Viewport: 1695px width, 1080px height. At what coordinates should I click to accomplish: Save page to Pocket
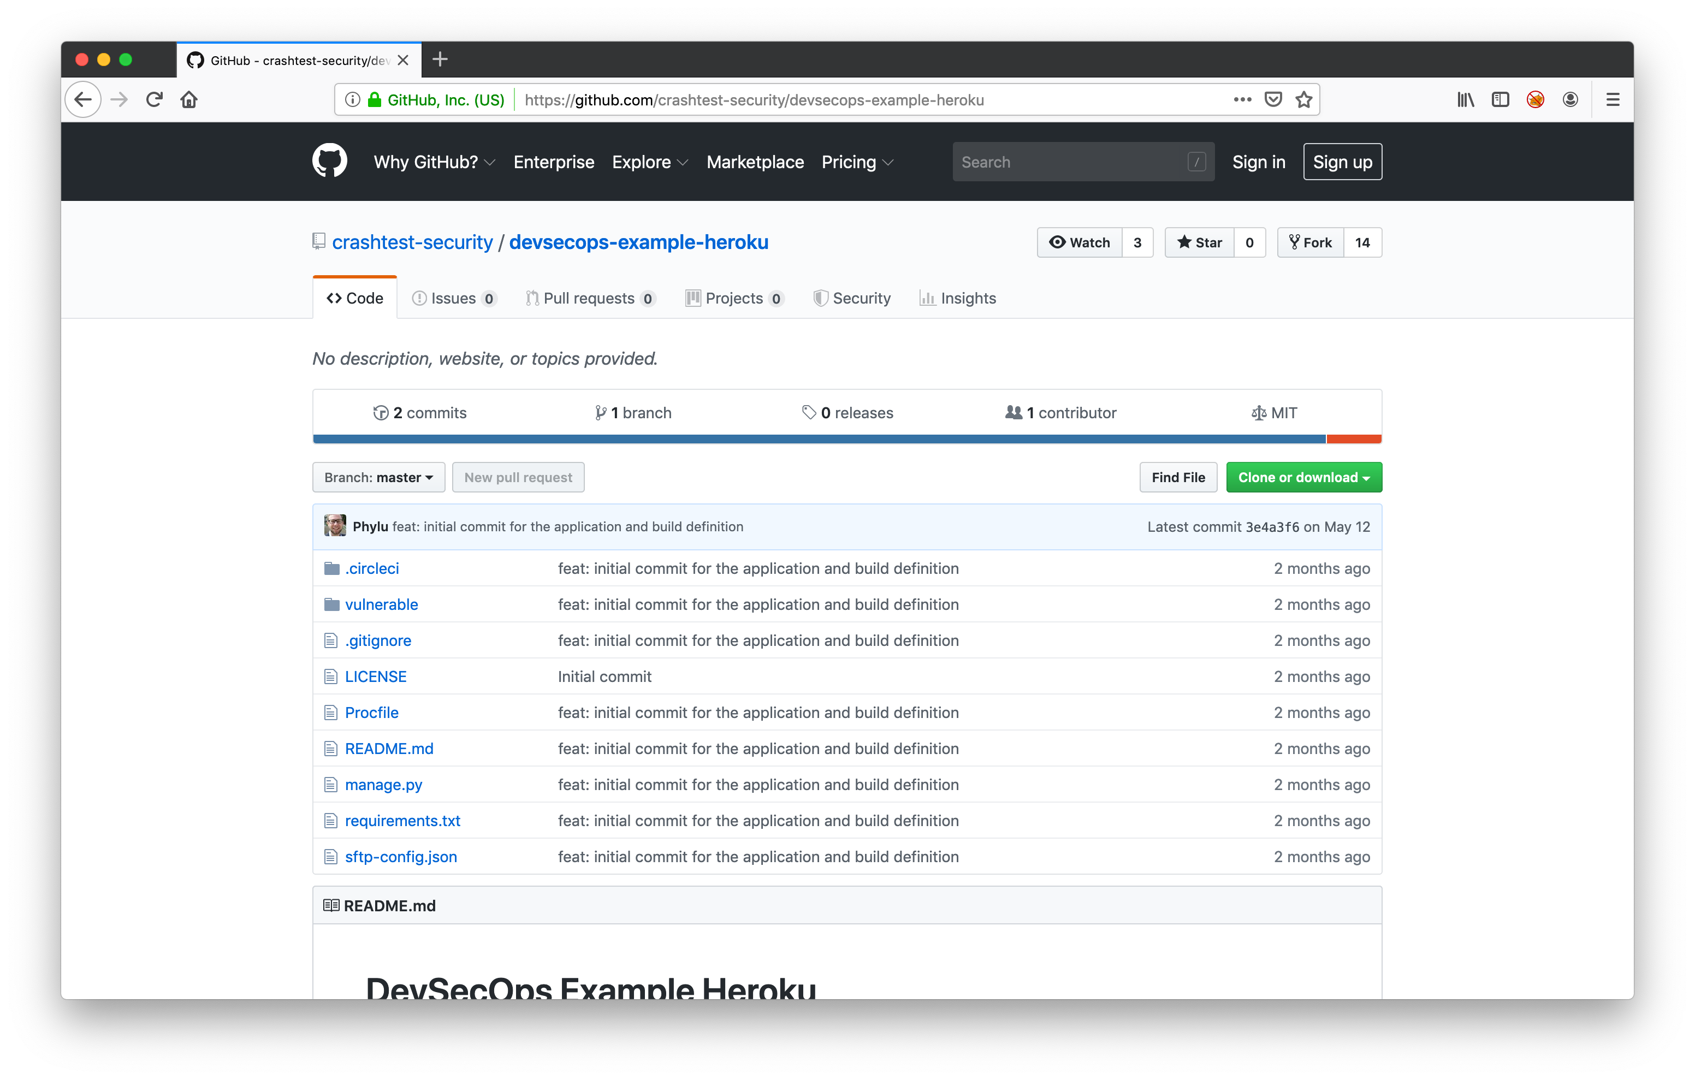pyautogui.click(x=1273, y=99)
